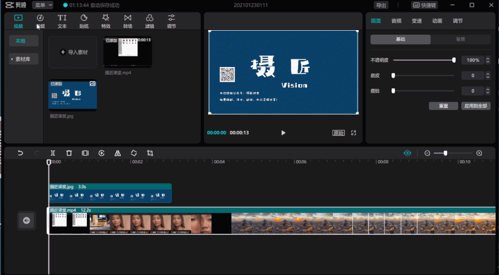Screen dimensions: 499x275
Task: Rotate the selected clip
Action: pos(134,153)
